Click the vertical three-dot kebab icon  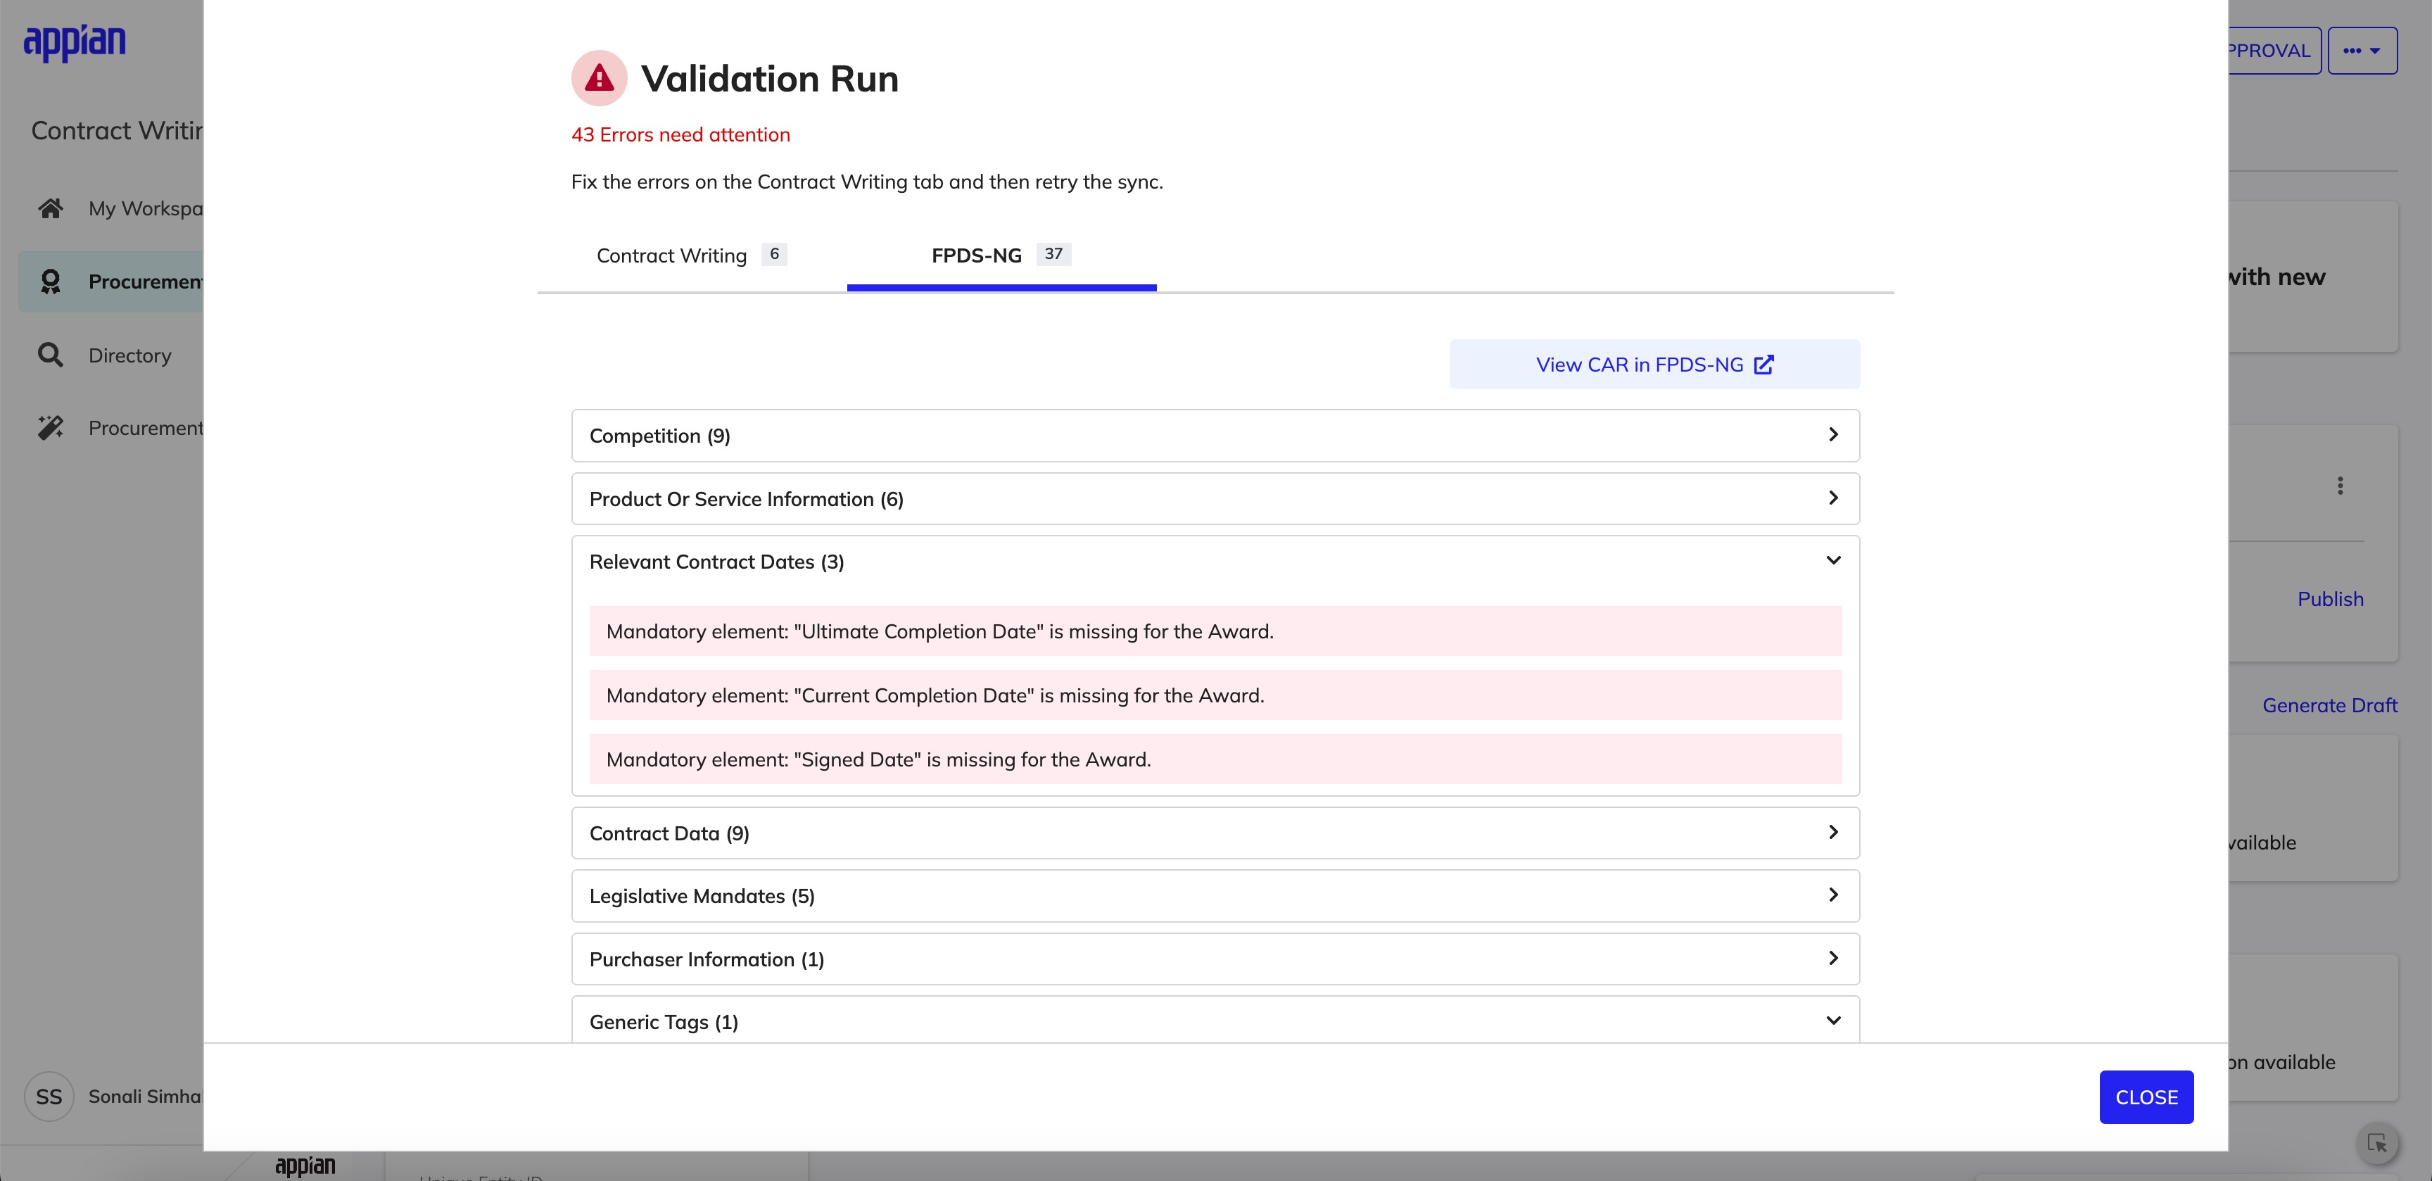2340,485
